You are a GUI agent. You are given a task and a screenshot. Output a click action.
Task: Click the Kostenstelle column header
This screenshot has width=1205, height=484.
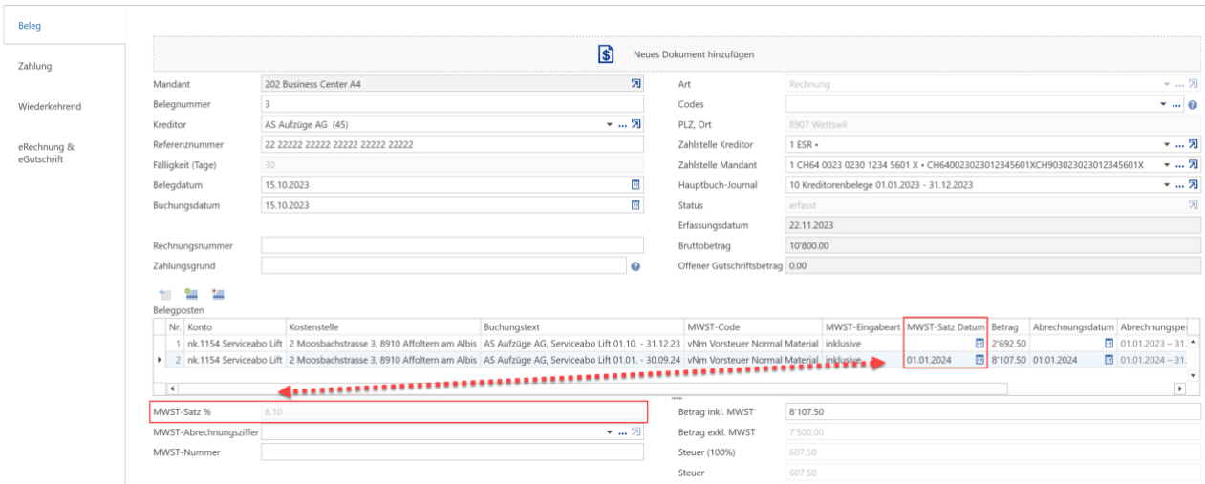coord(382,326)
